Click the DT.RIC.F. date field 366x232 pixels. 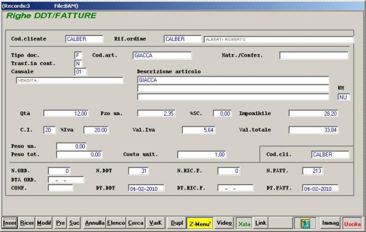[x=235, y=188]
